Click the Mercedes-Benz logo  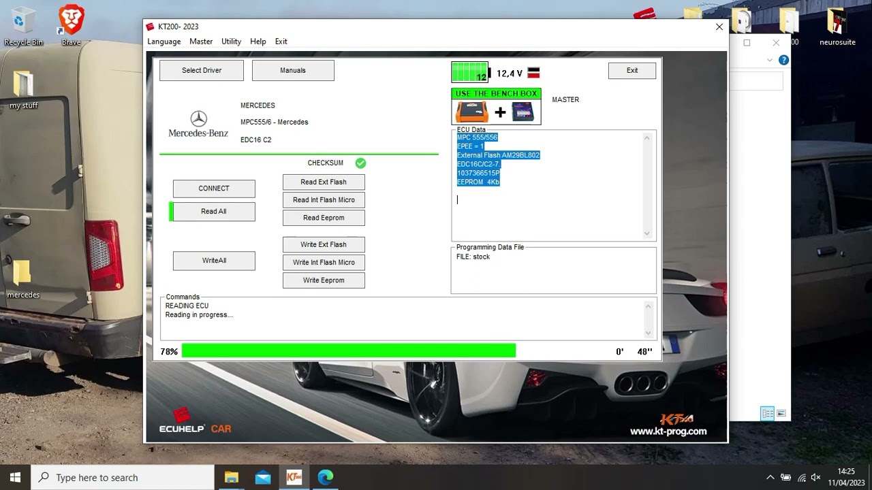[x=198, y=125]
